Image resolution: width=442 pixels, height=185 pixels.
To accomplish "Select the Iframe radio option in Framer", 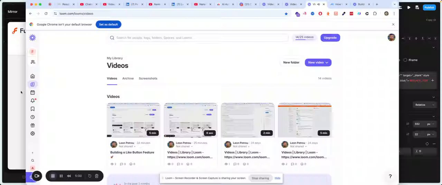I will coord(405,60).
